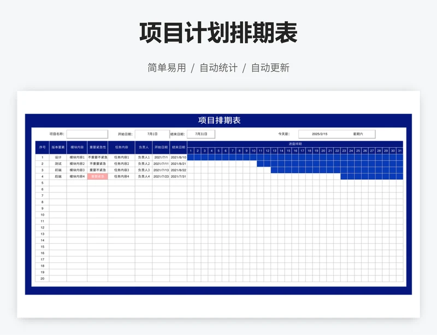Select the 开始日期 column header in table
The width and height of the screenshot is (437, 335).
[161, 147]
